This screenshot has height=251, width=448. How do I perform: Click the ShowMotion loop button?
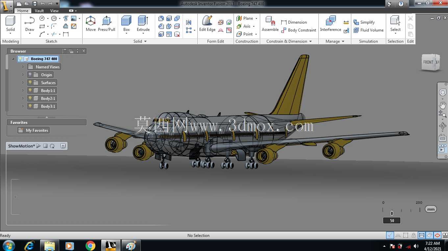(52, 146)
